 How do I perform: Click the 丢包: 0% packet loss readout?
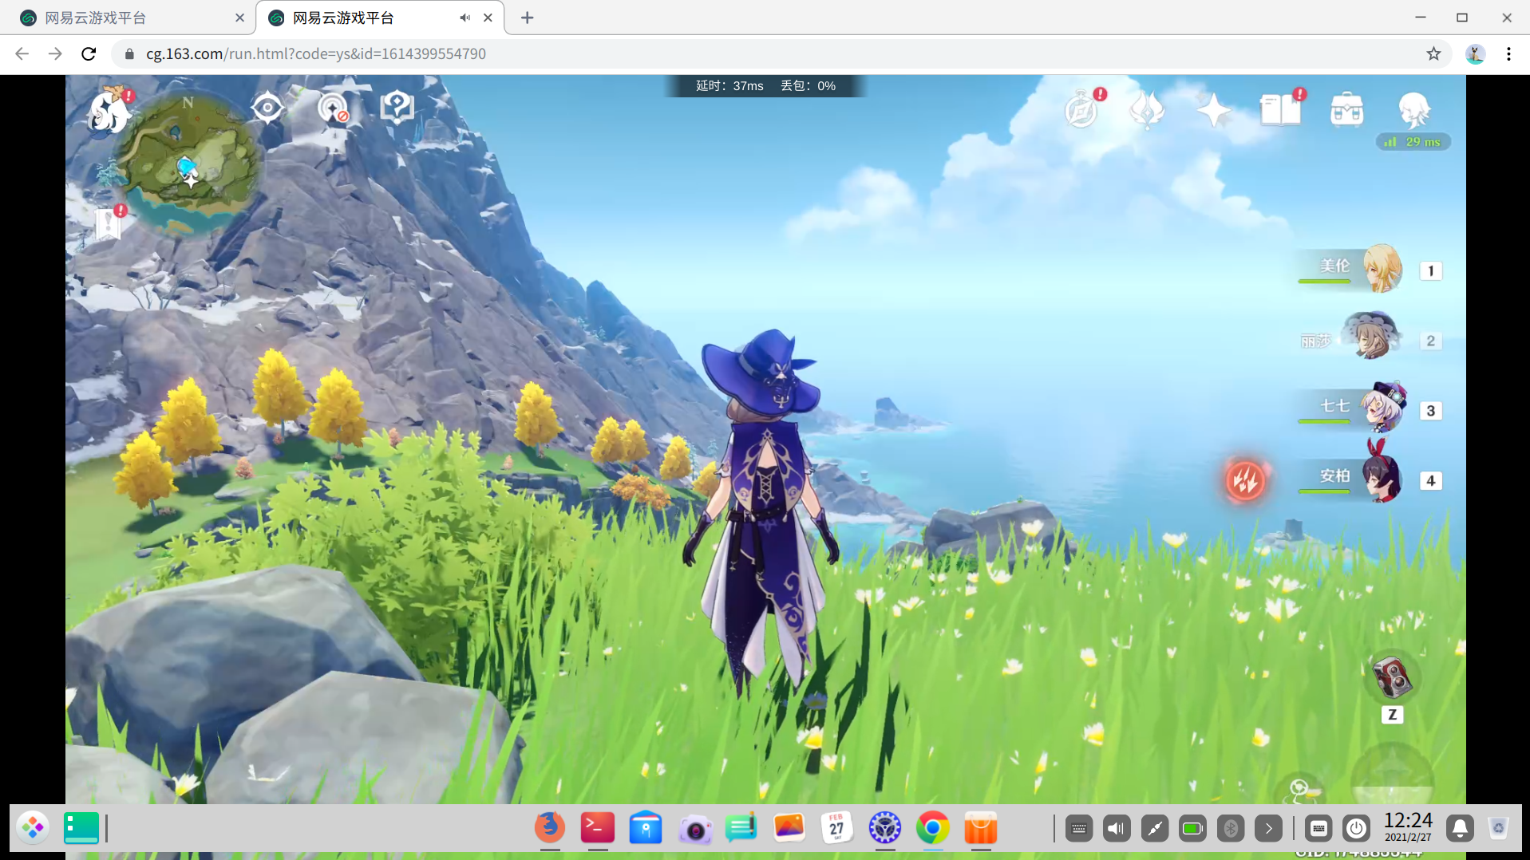tap(808, 86)
